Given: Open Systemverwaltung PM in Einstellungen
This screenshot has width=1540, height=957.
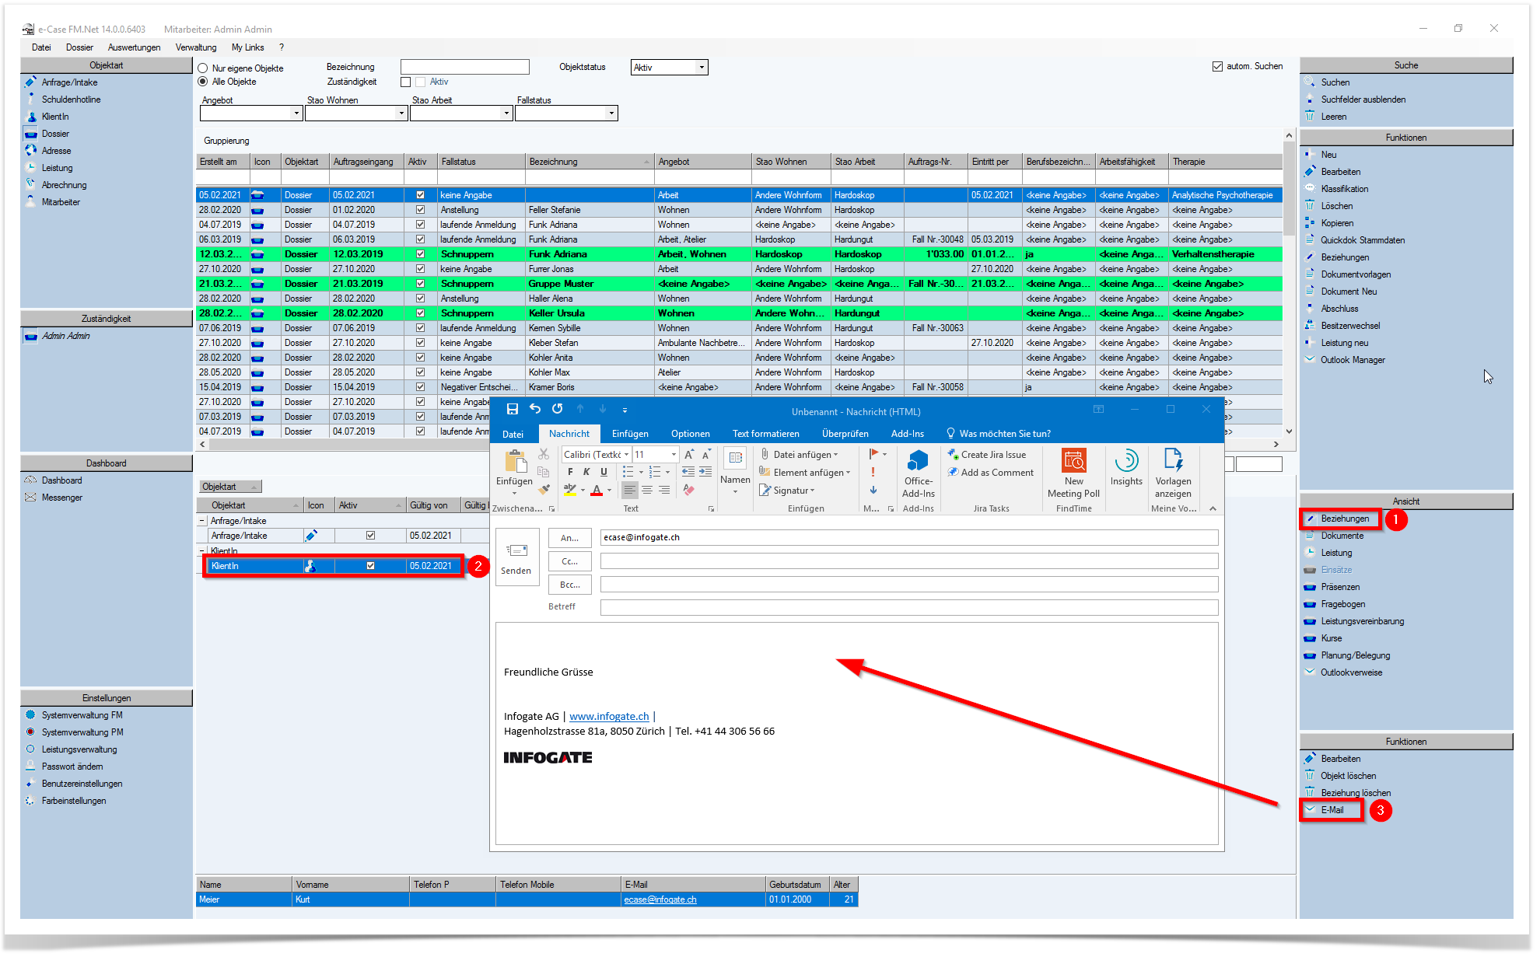Looking at the screenshot, I should click(x=82, y=732).
